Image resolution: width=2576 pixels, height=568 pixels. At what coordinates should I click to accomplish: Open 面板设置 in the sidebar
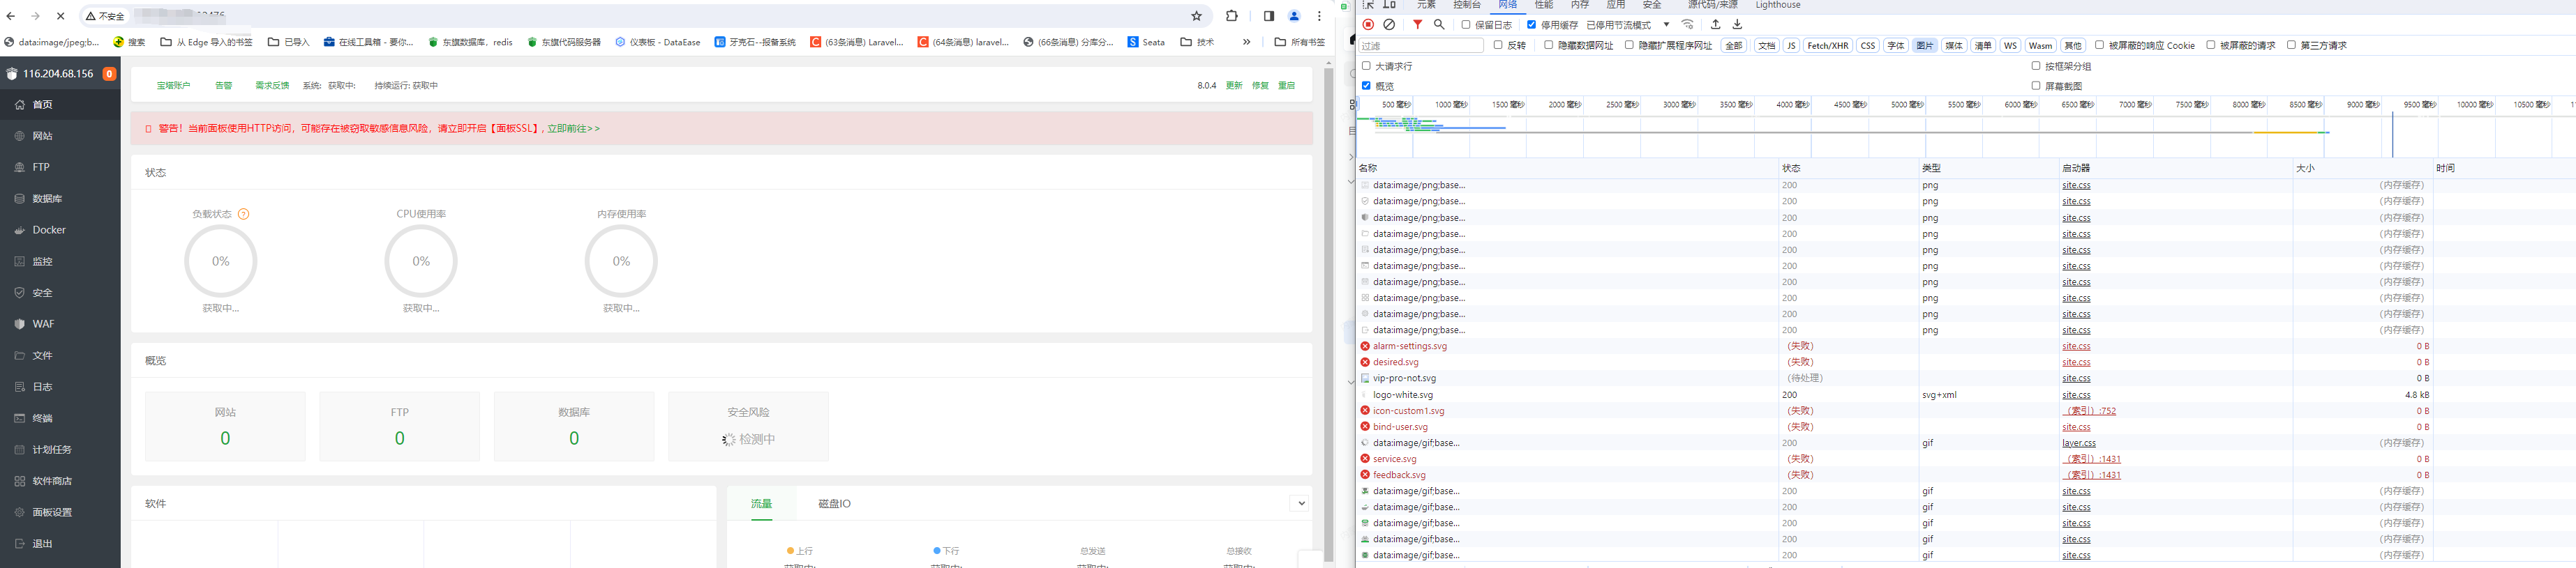pos(60,512)
